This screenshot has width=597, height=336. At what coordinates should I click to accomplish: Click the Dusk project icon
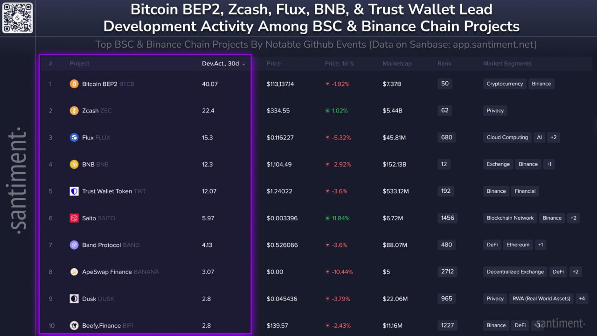click(x=74, y=299)
